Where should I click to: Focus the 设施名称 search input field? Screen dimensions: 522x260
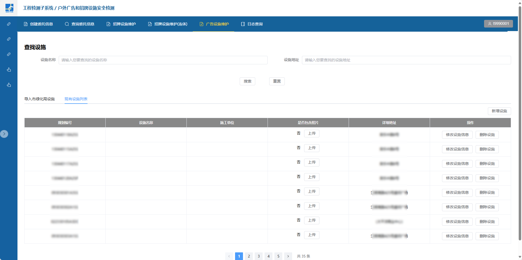[x=163, y=60]
